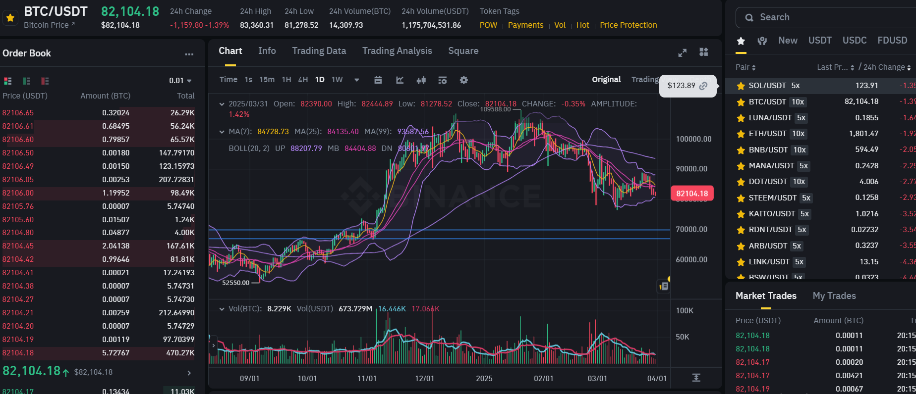Sort the market list by Last Price
The height and width of the screenshot is (394, 916).
[836, 67]
